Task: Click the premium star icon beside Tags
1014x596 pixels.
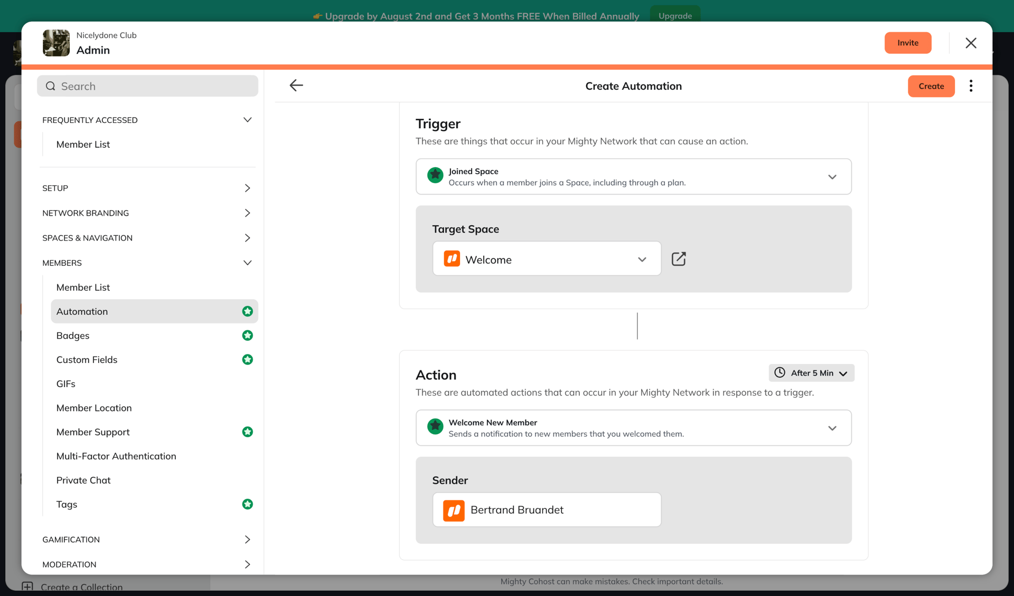Action: point(247,504)
